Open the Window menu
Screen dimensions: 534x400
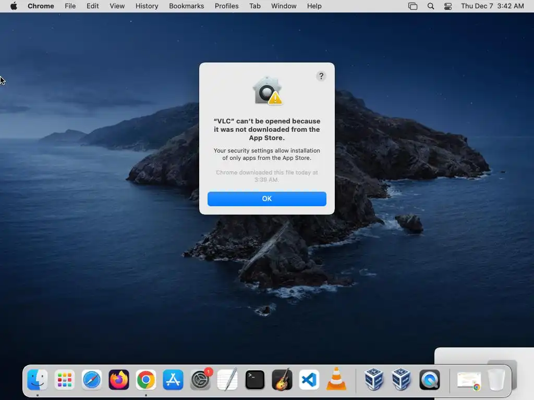pos(284,6)
